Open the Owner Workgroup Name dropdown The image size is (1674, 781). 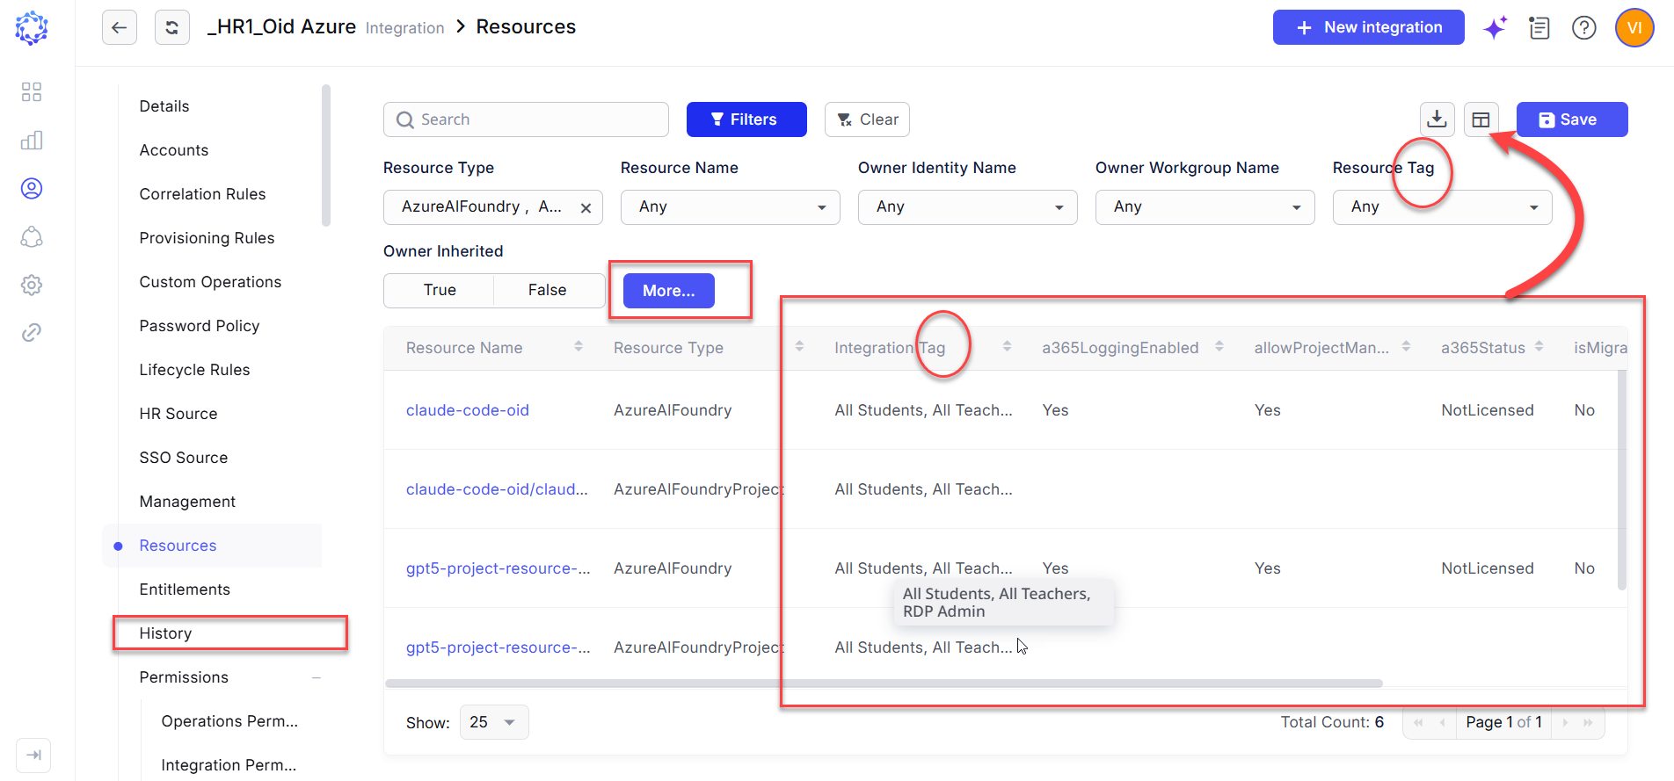[1205, 207]
